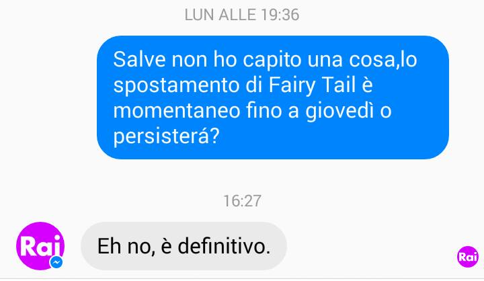Click "Eh no," at reply start

(126, 246)
